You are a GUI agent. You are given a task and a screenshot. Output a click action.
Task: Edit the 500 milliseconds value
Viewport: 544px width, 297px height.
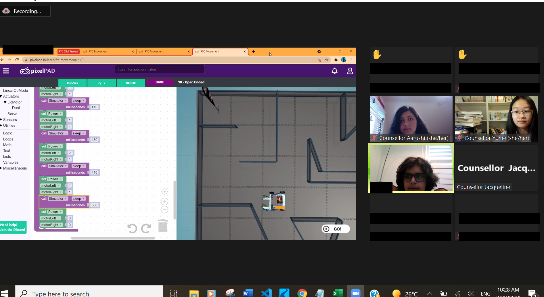tap(94, 205)
